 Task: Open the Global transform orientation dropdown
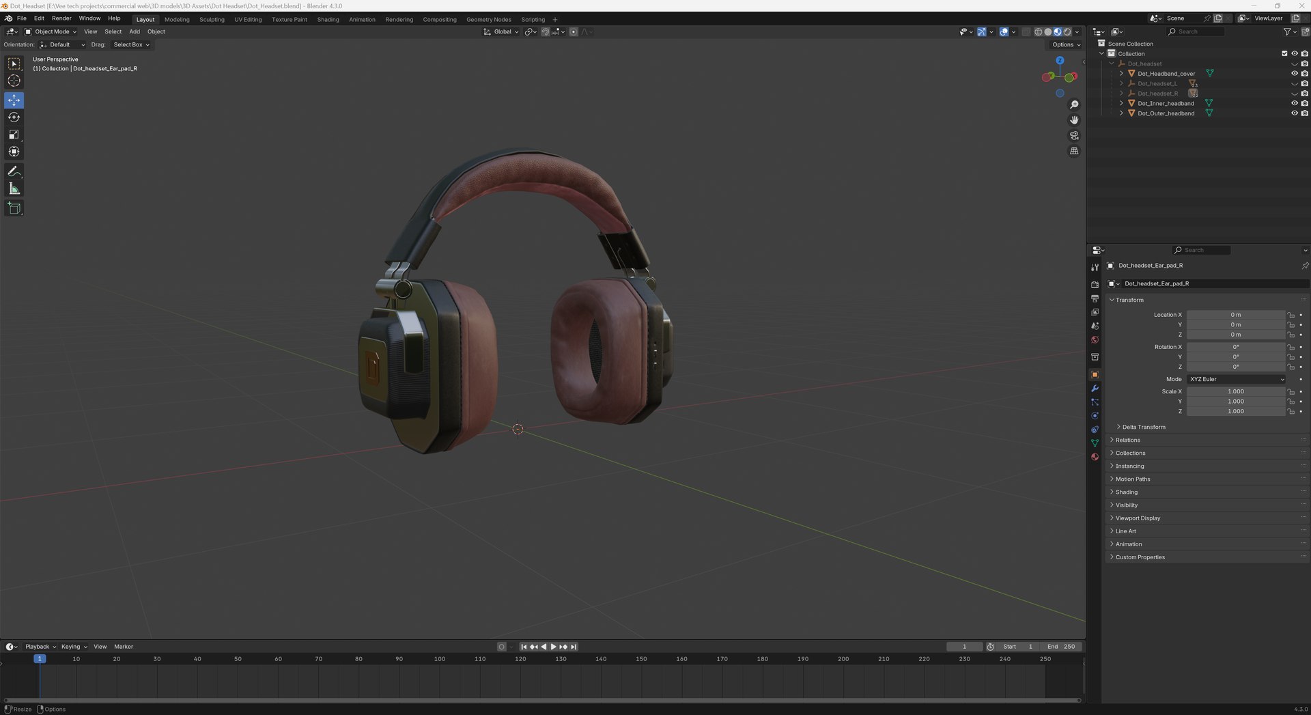[501, 32]
